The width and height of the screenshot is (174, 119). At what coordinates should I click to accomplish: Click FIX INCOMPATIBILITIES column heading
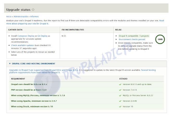(x=73, y=30)
